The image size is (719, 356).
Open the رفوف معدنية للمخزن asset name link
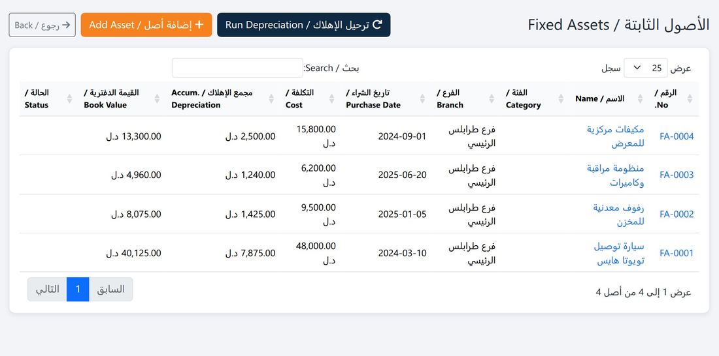pyautogui.click(x=618, y=215)
